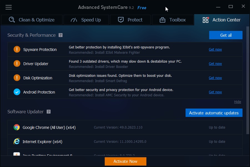Open the Toolbox tab
250x167 pixels.
pyautogui.click(x=172, y=20)
